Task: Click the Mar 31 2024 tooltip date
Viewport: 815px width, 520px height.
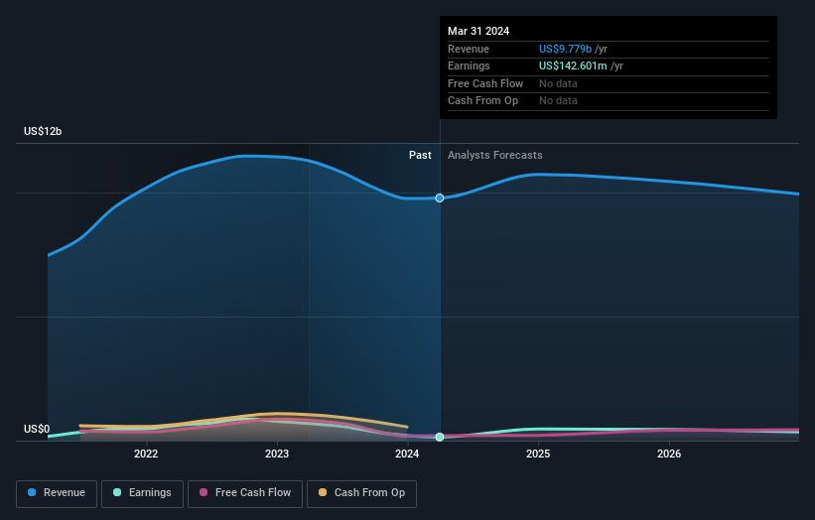Action: click(x=478, y=31)
